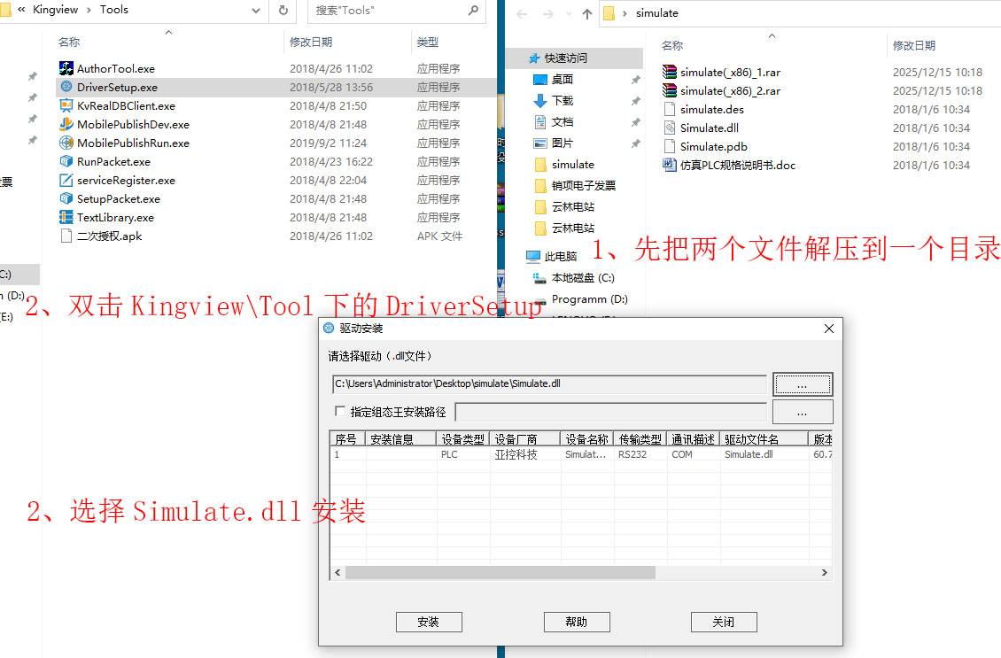Click the MobilePublishDev.exe icon
1001x658 pixels.
[66, 124]
